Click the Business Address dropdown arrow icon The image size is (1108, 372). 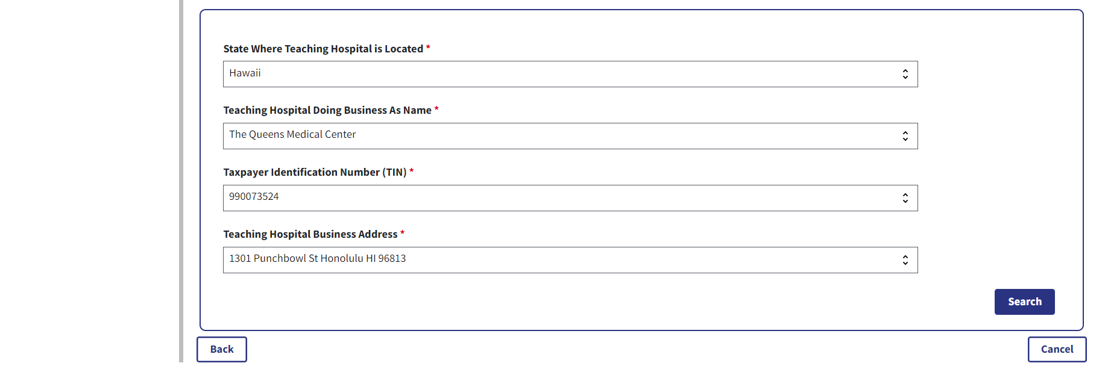click(905, 260)
